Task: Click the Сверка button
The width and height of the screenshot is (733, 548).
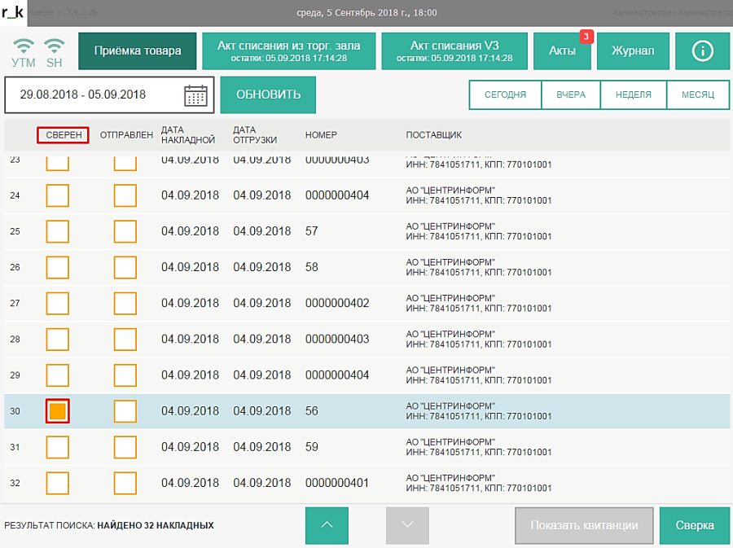Action: tap(695, 525)
